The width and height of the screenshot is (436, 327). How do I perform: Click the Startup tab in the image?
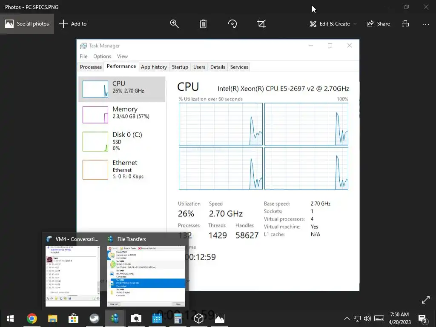[x=180, y=67]
